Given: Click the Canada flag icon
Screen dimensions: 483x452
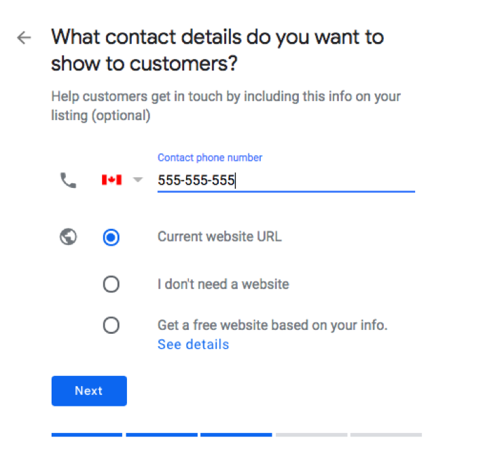Looking at the screenshot, I should [x=111, y=181].
